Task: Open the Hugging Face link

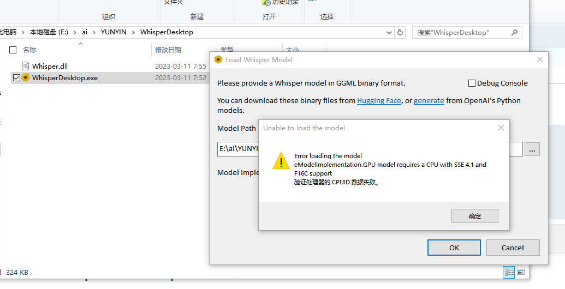Action: point(379,100)
